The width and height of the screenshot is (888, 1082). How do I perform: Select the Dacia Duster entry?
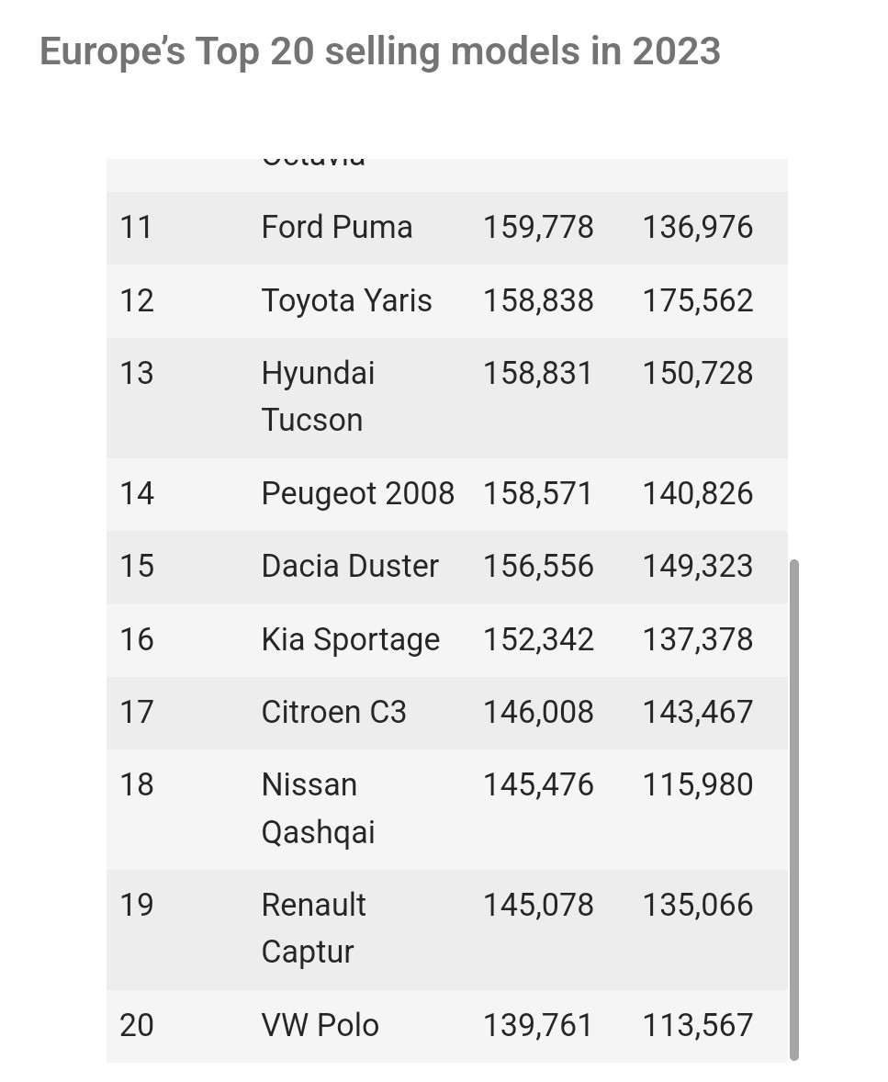point(350,566)
